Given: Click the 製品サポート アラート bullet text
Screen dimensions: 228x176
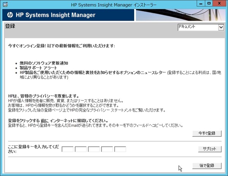Looking at the screenshot, I should (x=38, y=68).
